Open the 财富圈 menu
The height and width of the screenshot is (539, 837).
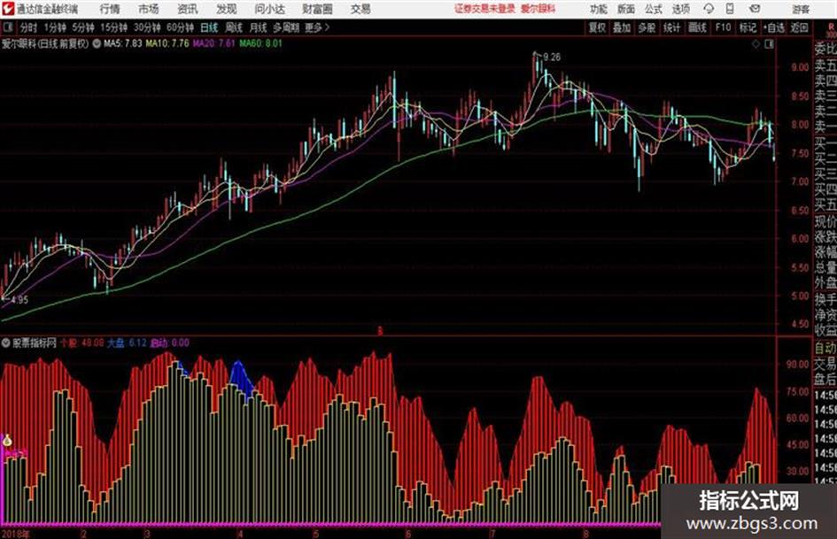point(317,9)
